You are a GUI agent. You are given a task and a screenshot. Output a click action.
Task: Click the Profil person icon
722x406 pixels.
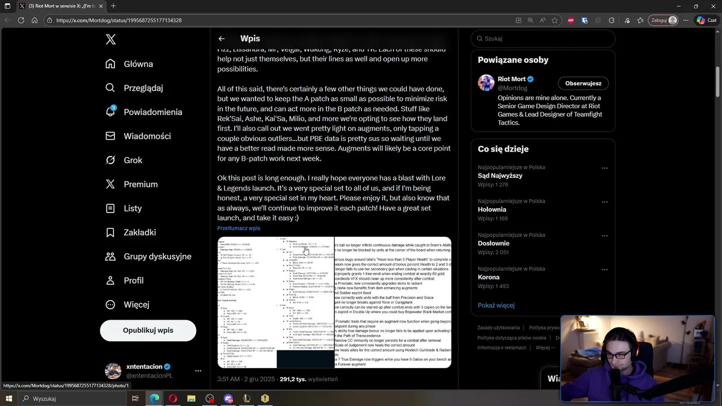pyautogui.click(x=111, y=280)
